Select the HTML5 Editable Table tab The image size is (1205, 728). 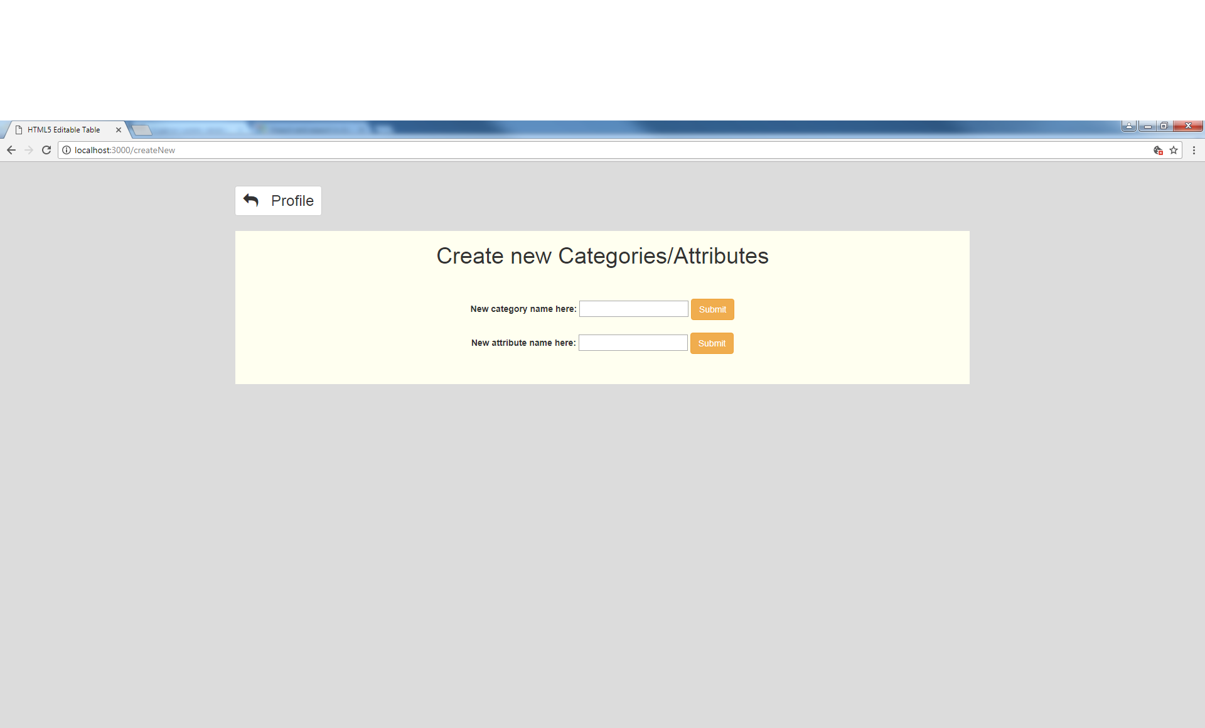[x=63, y=130]
